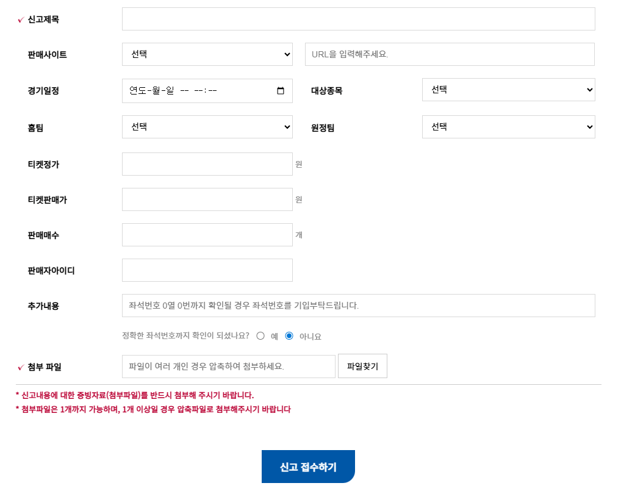The height and width of the screenshot is (494, 621).
Task: Click the 경기일정 date-time field
Action: pyautogui.click(x=195, y=91)
